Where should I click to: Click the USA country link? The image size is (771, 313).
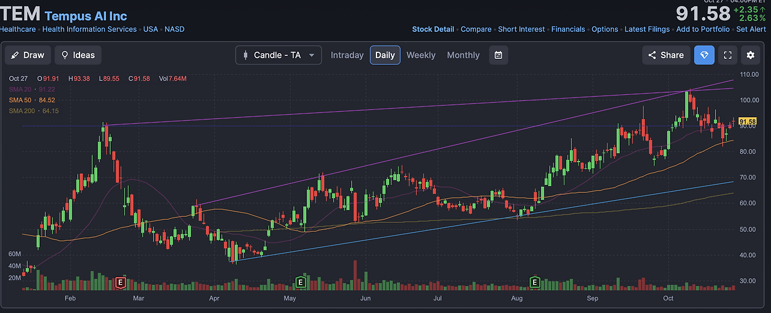tap(151, 29)
